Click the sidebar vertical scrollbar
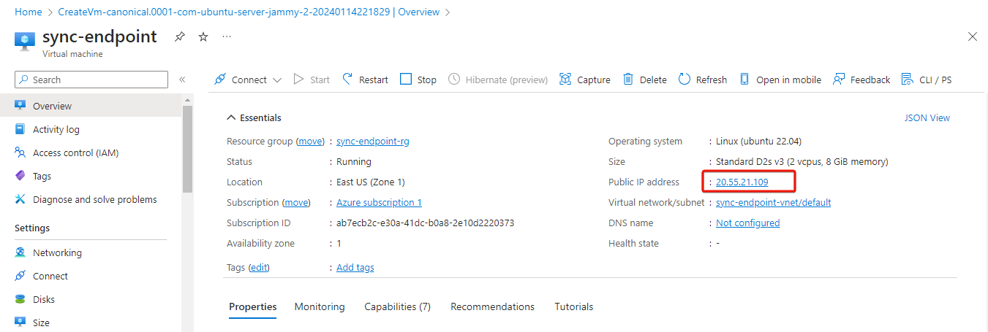The width and height of the screenshot is (988, 332). pos(187,149)
